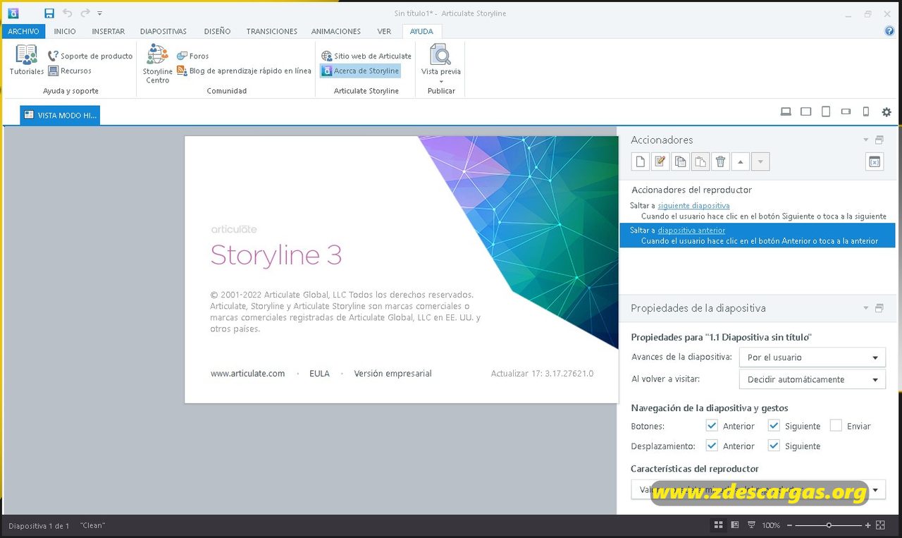Screen dimensions: 902x538
Task: Delete the selected trigger
Action: click(720, 161)
